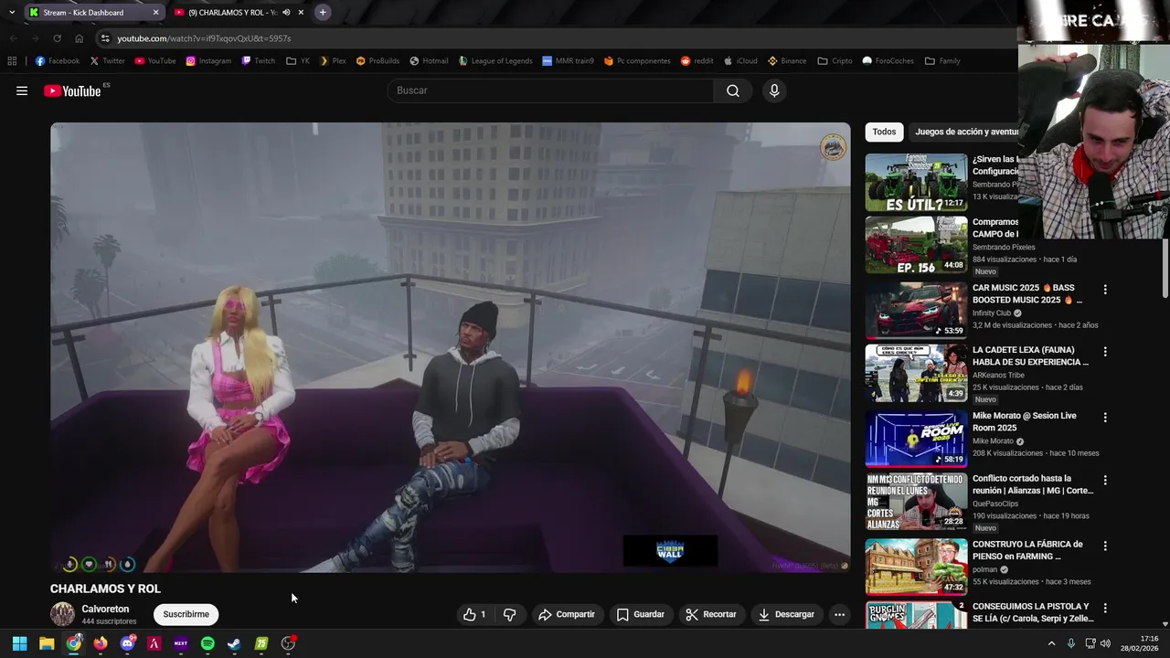
Task: Open Calvoreton channel avatar
Action: coord(62,614)
